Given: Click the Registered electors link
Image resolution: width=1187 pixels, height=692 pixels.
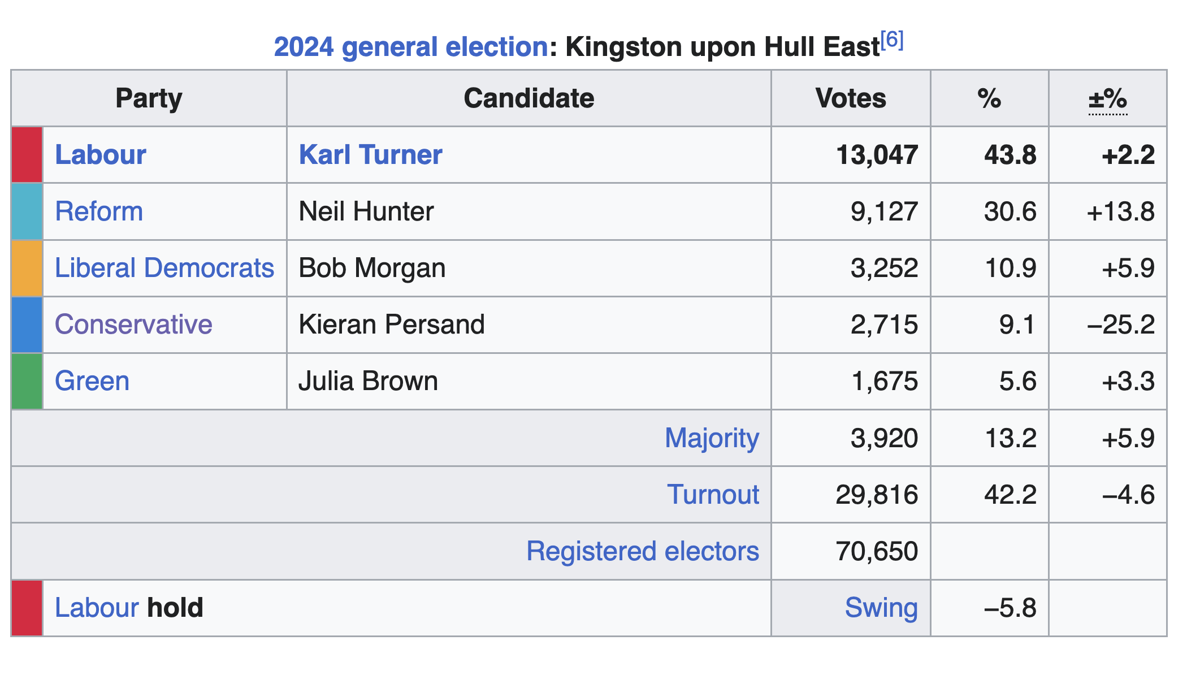Looking at the screenshot, I should click(x=643, y=551).
